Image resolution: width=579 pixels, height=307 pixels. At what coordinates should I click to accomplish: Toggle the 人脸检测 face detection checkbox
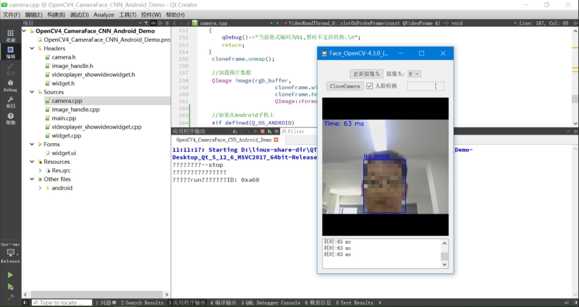369,86
